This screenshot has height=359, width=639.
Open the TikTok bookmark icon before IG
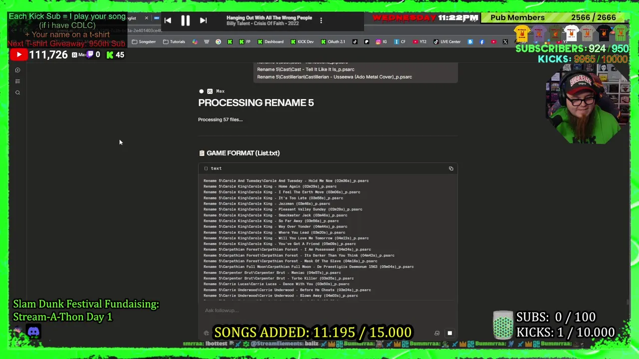[355, 42]
